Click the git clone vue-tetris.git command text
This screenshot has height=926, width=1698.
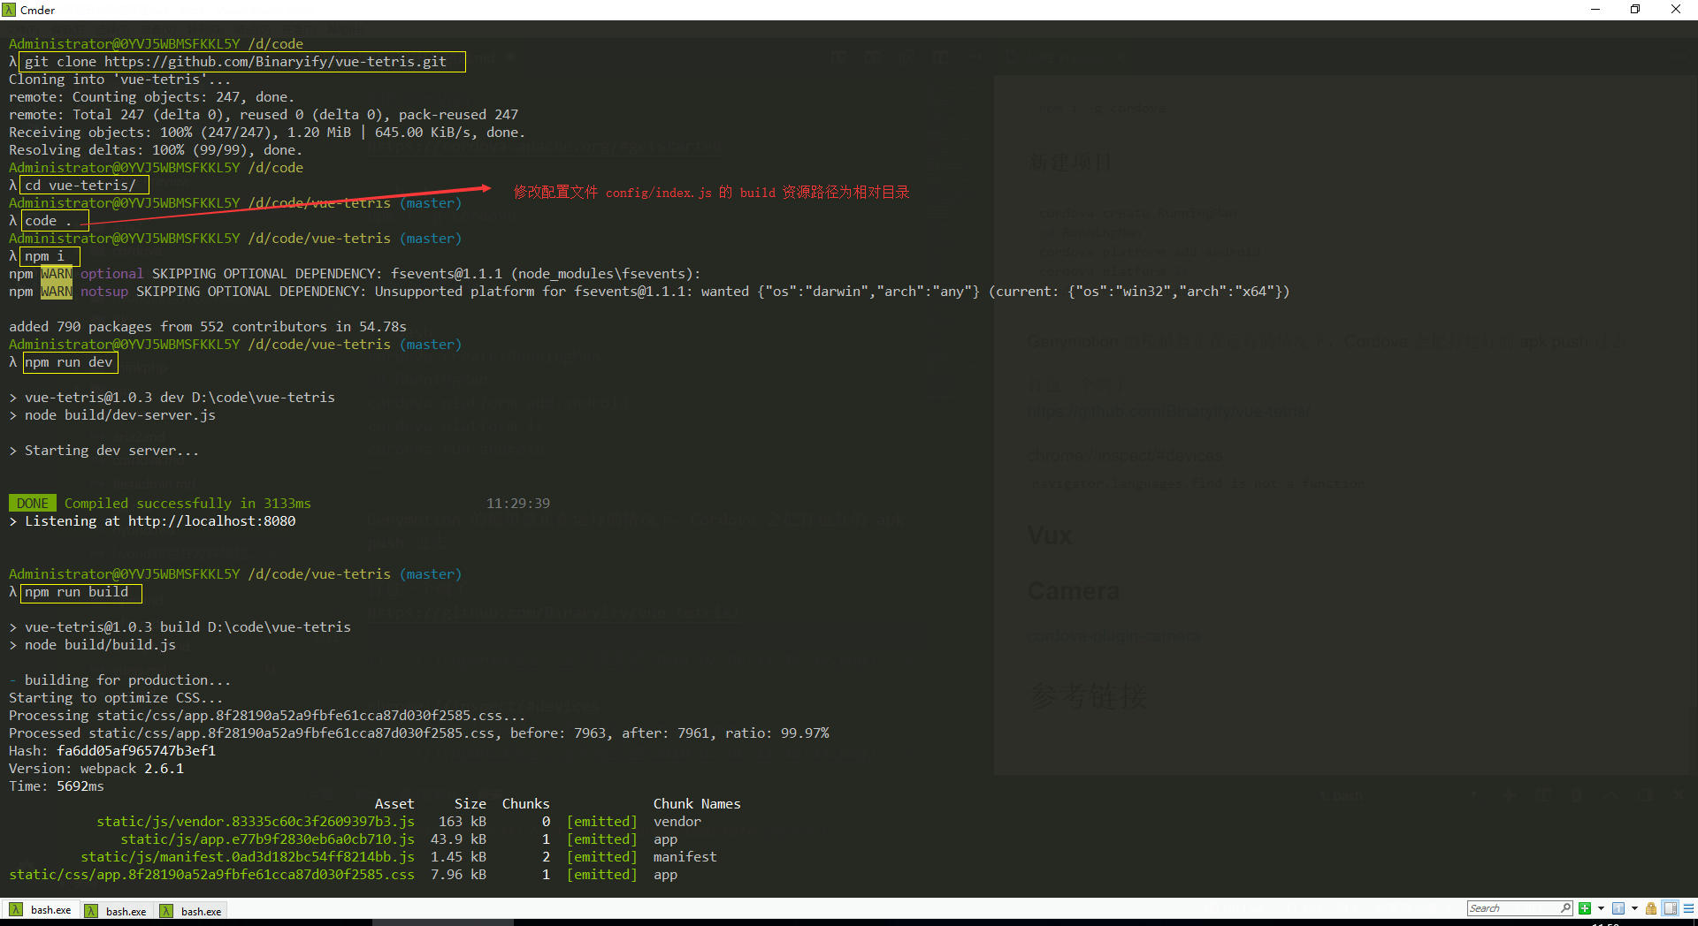[x=235, y=62]
